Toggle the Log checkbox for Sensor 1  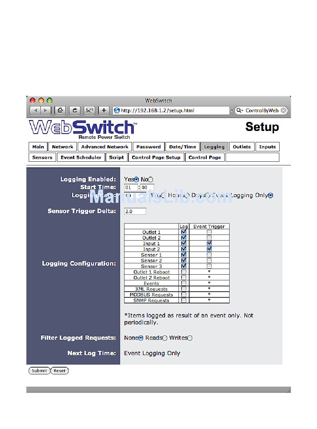point(184,255)
